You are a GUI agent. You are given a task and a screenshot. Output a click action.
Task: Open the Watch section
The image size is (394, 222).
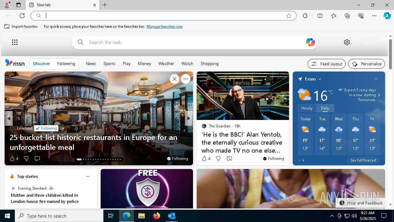coord(187,64)
